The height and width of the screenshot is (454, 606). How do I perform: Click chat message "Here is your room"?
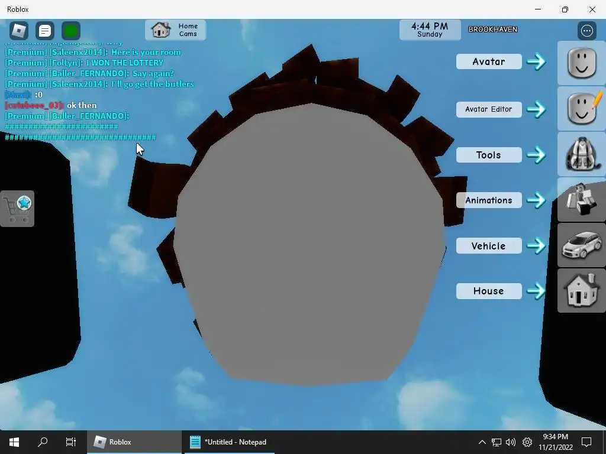(146, 52)
